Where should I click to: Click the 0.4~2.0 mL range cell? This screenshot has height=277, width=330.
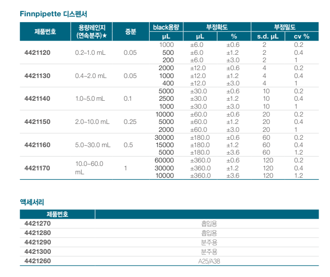pos(91,76)
